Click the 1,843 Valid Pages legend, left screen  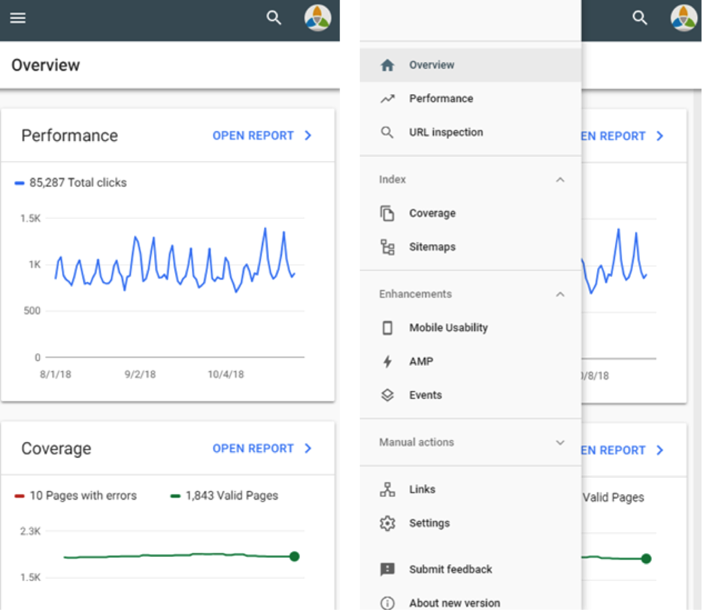coord(224,496)
